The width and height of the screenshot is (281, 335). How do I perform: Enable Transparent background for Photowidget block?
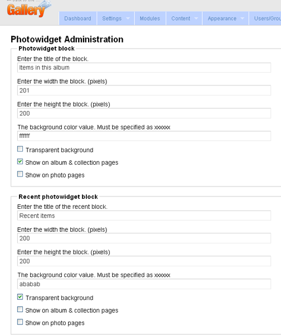point(20,149)
